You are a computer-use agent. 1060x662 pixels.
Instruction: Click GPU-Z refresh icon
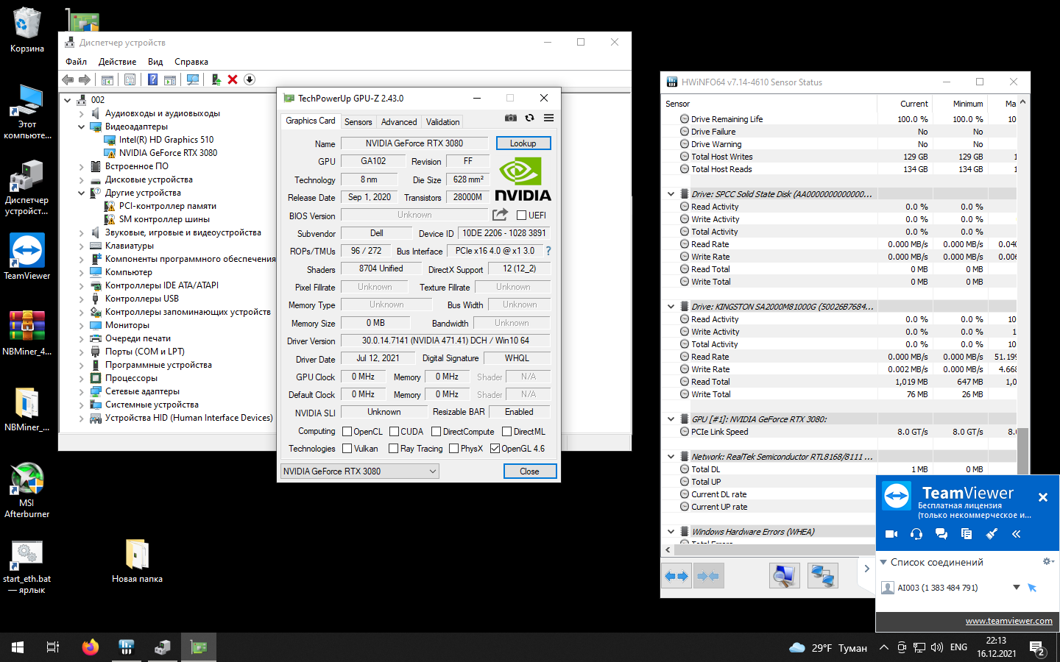tap(529, 118)
